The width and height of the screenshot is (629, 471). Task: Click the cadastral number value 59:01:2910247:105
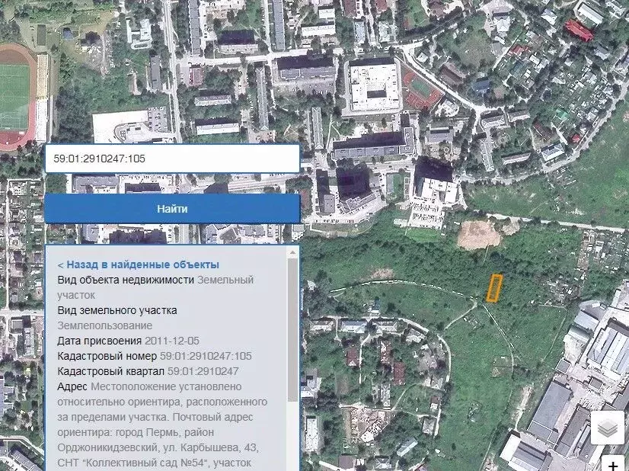[x=206, y=356]
